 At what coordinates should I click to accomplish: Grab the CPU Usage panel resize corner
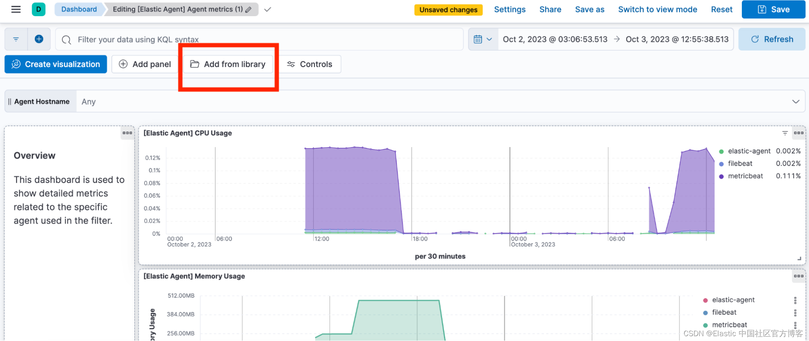coord(799,258)
